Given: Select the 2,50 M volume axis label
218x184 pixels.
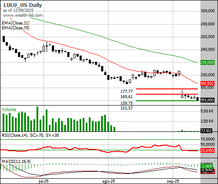Looking at the screenshot, I should [x=207, y=121].
